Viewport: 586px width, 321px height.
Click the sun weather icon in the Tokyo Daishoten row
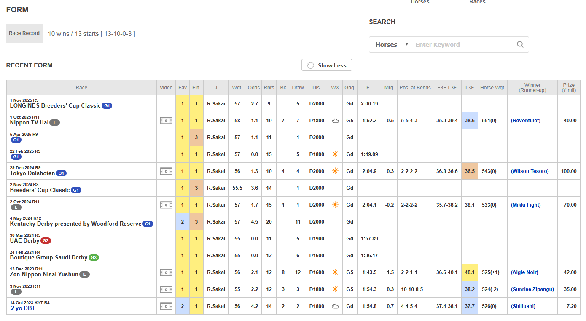point(335,171)
